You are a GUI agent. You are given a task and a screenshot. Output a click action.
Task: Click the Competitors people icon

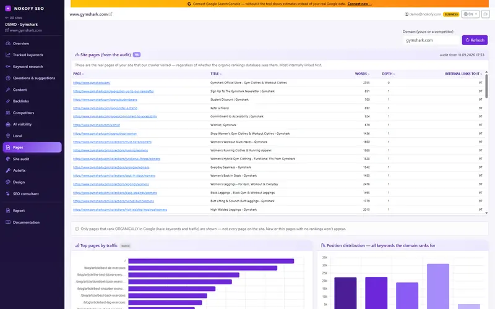tap(8, 112)
